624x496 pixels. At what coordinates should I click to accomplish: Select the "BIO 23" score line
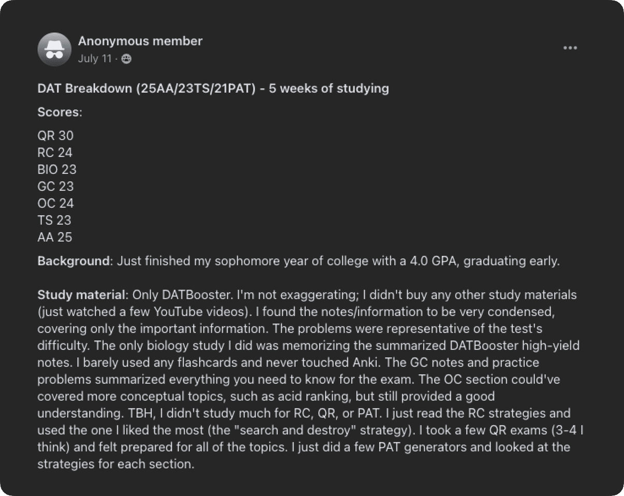point(57,169)
